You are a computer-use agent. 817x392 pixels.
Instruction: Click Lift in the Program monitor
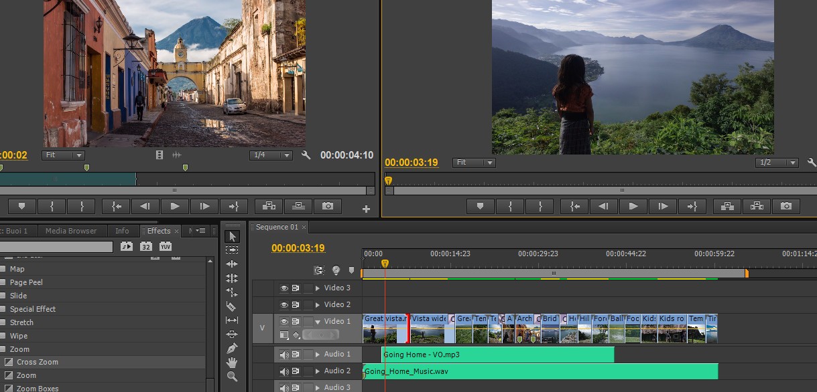click(x=727, y=206)
